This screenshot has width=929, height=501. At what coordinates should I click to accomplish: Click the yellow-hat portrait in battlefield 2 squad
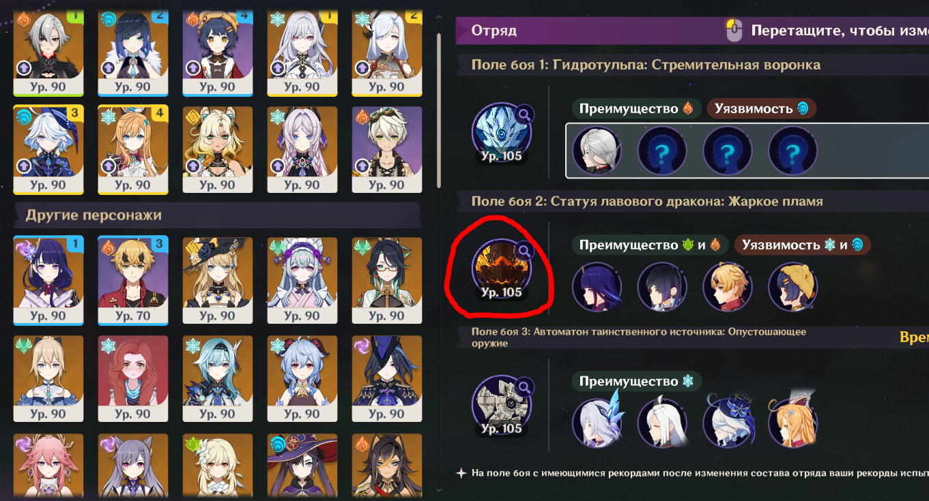point(793,287)
